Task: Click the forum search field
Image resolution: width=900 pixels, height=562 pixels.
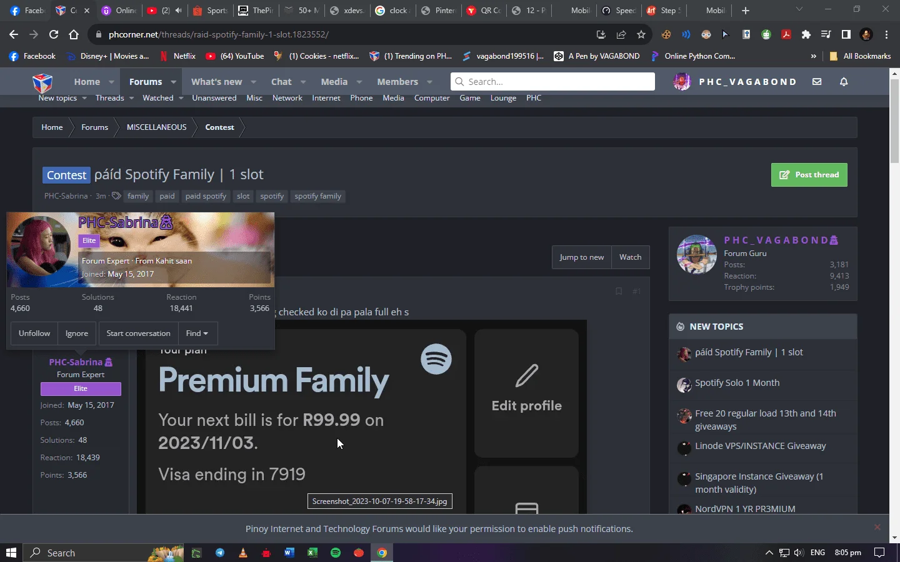Action: coord(552,82)
